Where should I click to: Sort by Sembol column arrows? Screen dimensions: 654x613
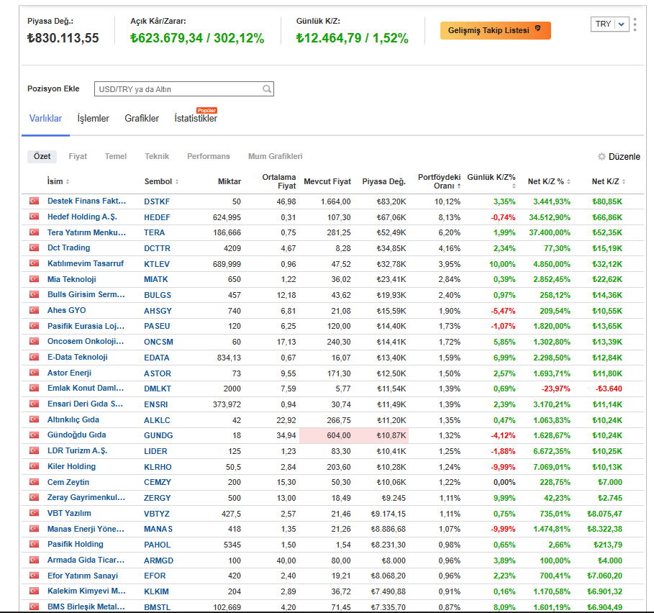[x=177, y=182]
